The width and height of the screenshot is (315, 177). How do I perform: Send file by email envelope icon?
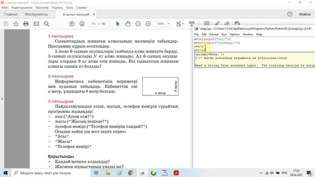[36, 24]
